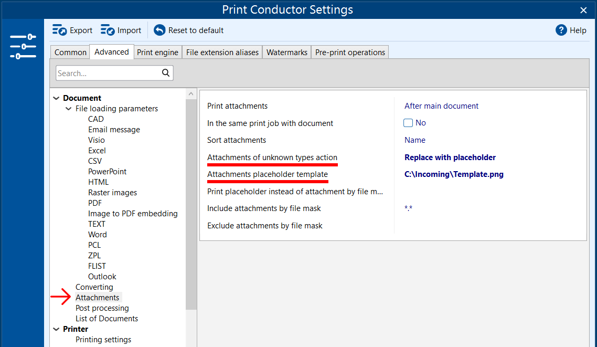Switch to the Common tab
This screenshot has height=347, width=597.
click(x=70, y=52)
